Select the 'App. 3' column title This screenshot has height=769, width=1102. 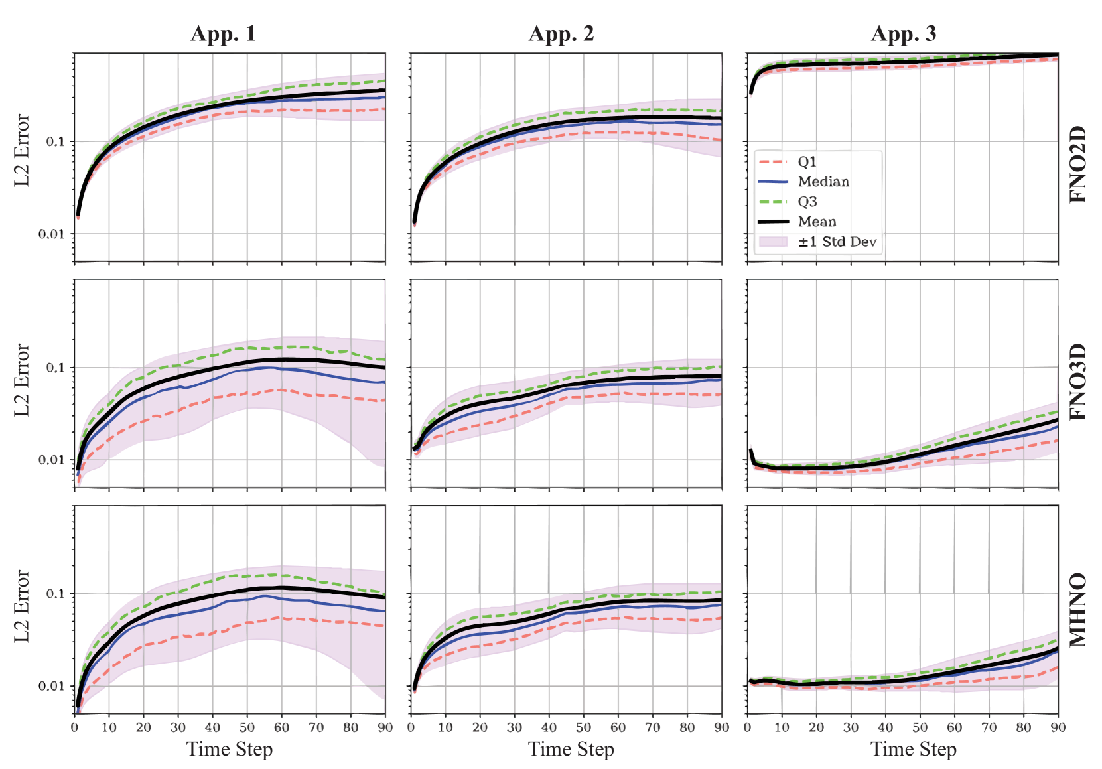tap(903, 33)
